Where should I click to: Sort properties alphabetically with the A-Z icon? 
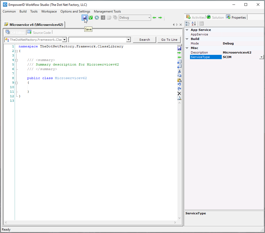(193, 24)
